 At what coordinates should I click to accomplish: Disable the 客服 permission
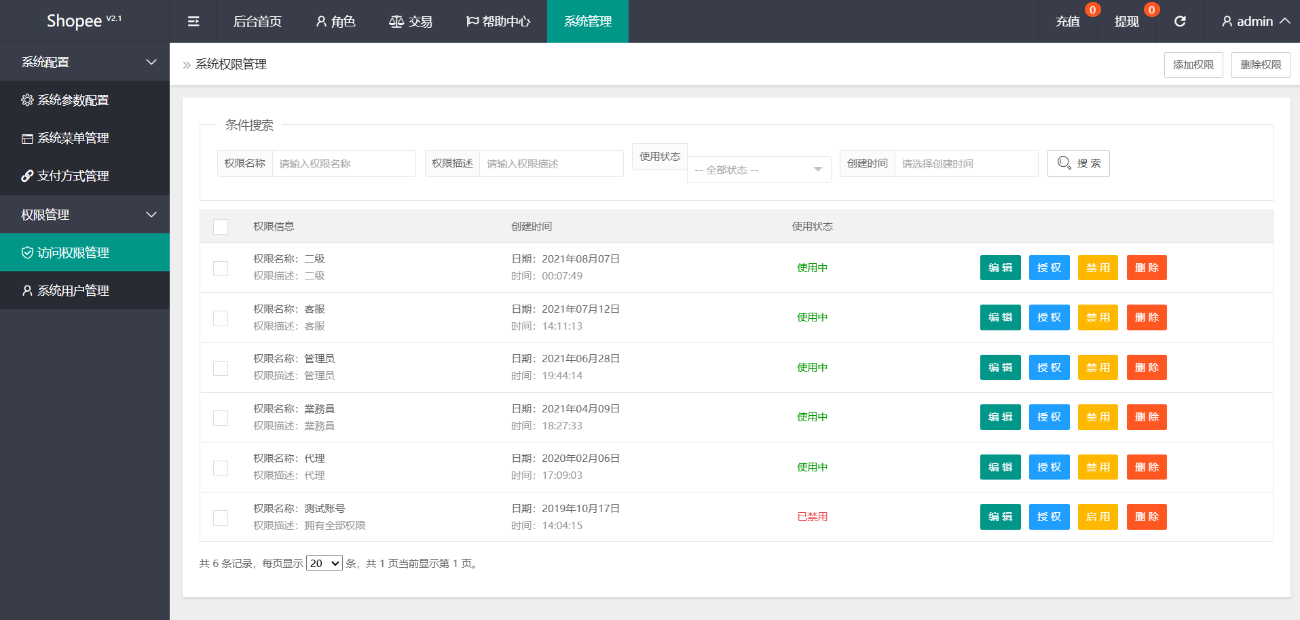(1098, 317)
